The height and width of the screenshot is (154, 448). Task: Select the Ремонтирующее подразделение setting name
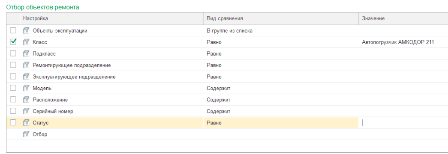[x=72, y=65]
